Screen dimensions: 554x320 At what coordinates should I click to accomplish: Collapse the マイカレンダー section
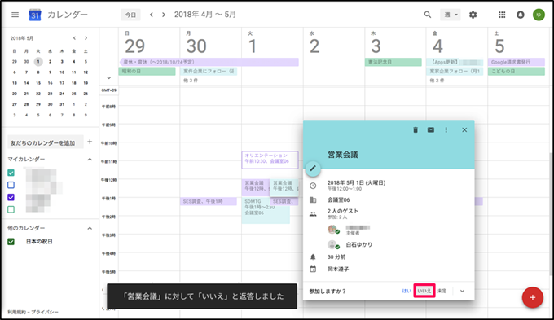pos(90,160)
